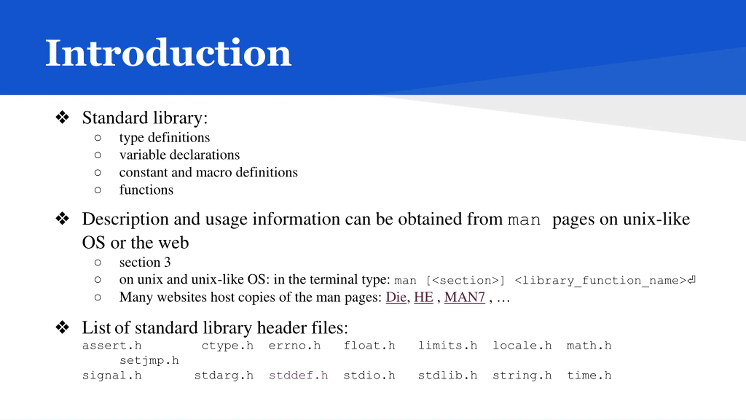This screenshot has height=420, width=746.
Task: Click the limits.h header name
Action: tap(448, 346)
